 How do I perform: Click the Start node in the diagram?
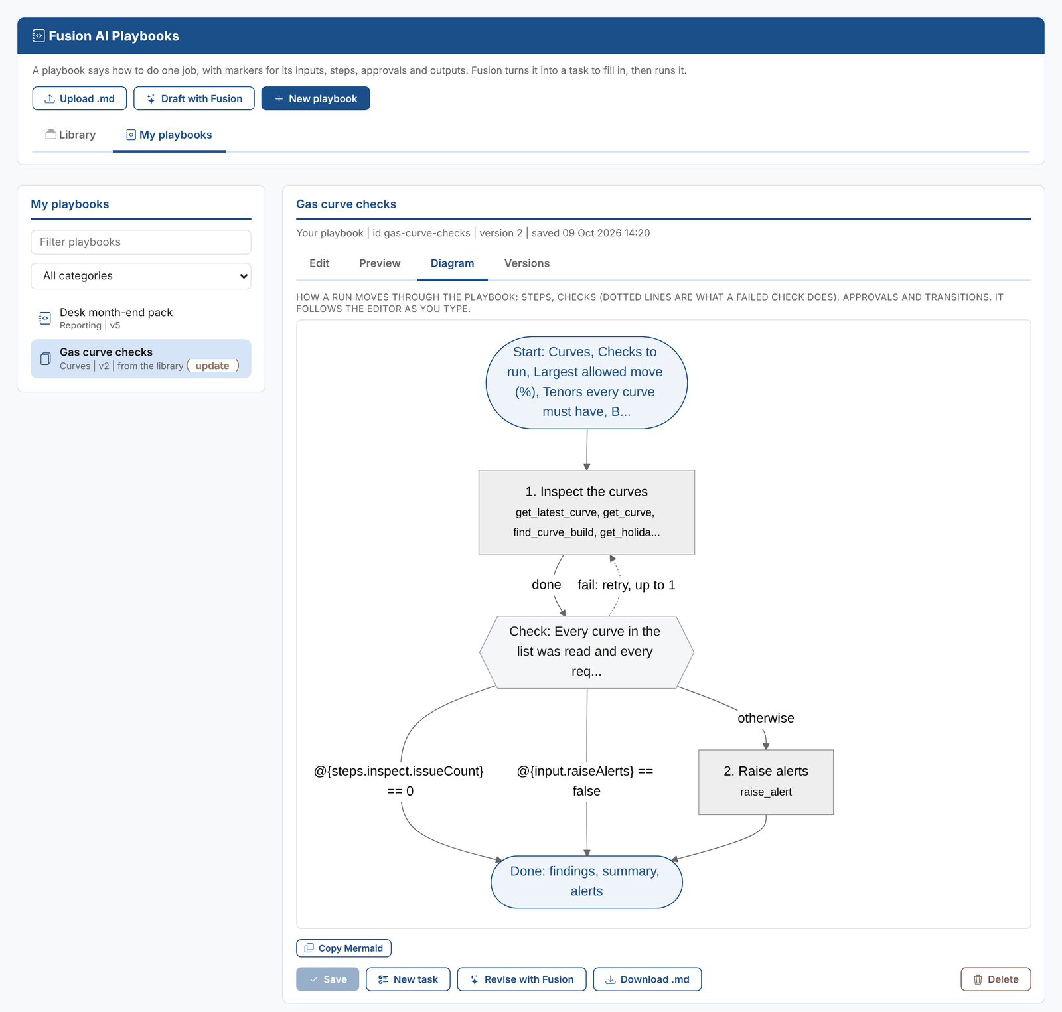[x=587, y=382]
